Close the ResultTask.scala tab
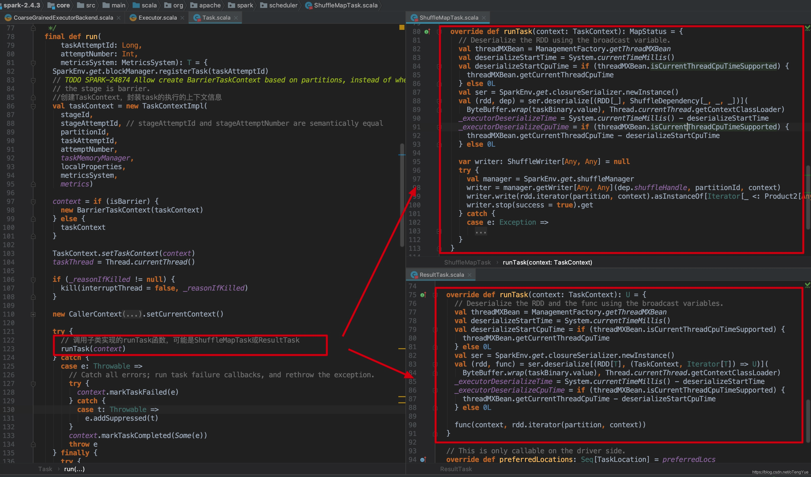This screenshot has width=811, height=477. tap(470, 275)
